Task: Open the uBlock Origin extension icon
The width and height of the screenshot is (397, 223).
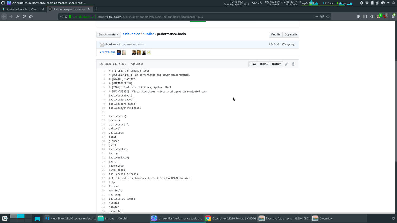Action: point(386,16)
